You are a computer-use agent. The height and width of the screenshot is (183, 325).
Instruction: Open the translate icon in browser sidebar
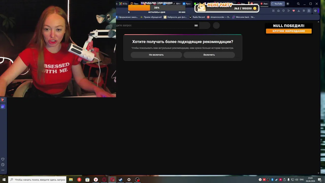(x=3, y=100)
